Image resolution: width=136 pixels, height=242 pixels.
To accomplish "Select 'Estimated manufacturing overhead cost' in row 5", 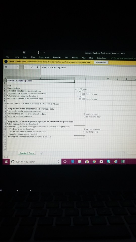I will [40, 91].
